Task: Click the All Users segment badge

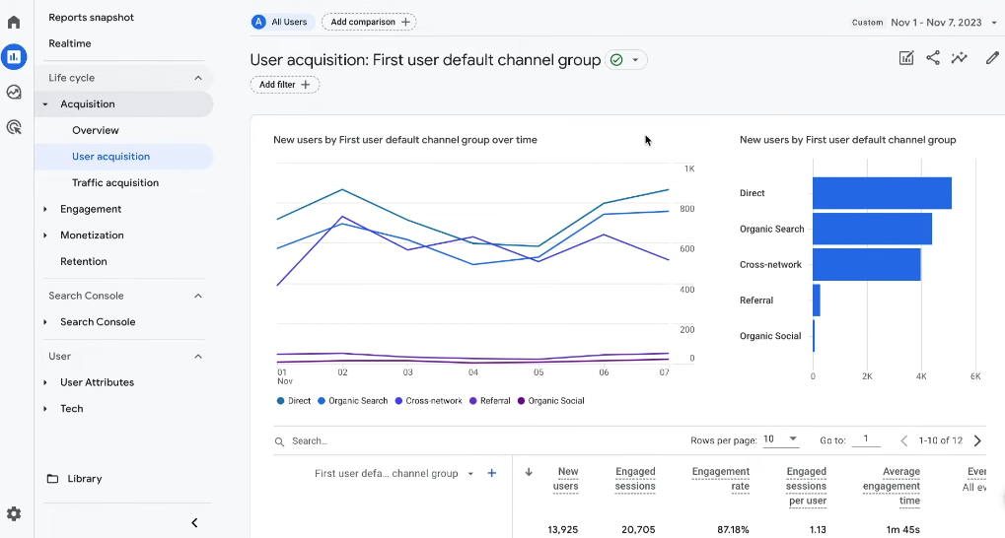Action: point(283,22)
